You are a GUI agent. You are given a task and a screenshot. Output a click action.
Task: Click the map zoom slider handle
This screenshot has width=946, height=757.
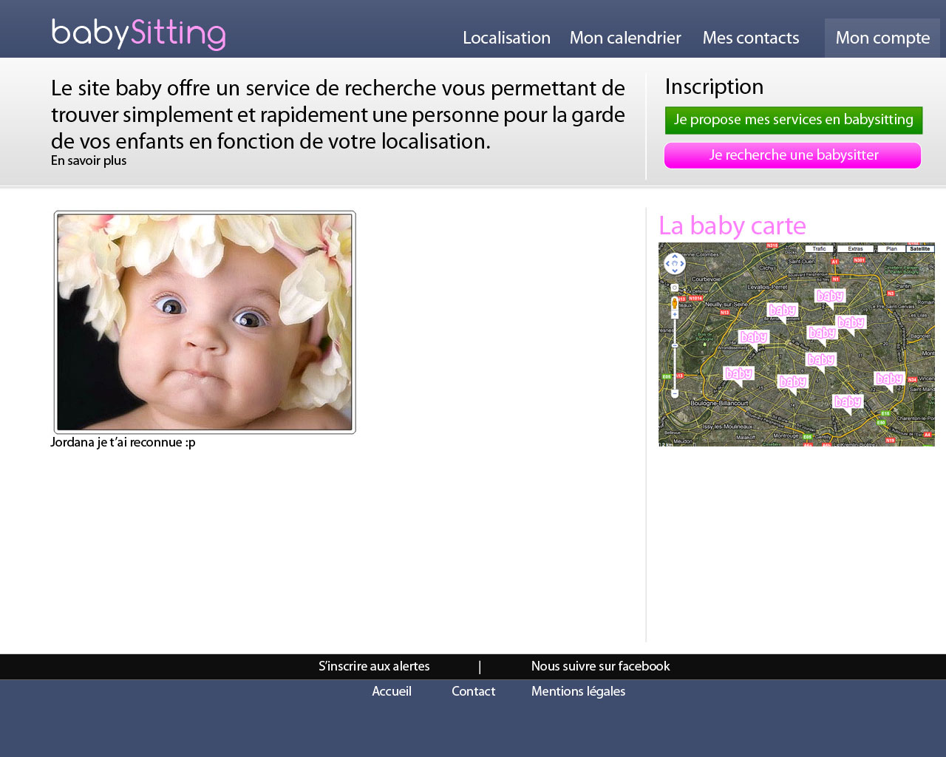[x=675, y=345]
